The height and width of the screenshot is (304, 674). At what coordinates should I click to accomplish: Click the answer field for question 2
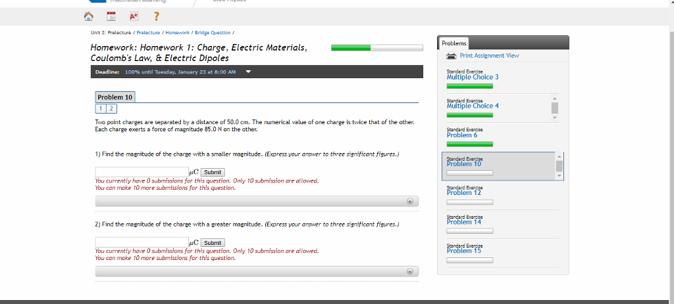142,243
